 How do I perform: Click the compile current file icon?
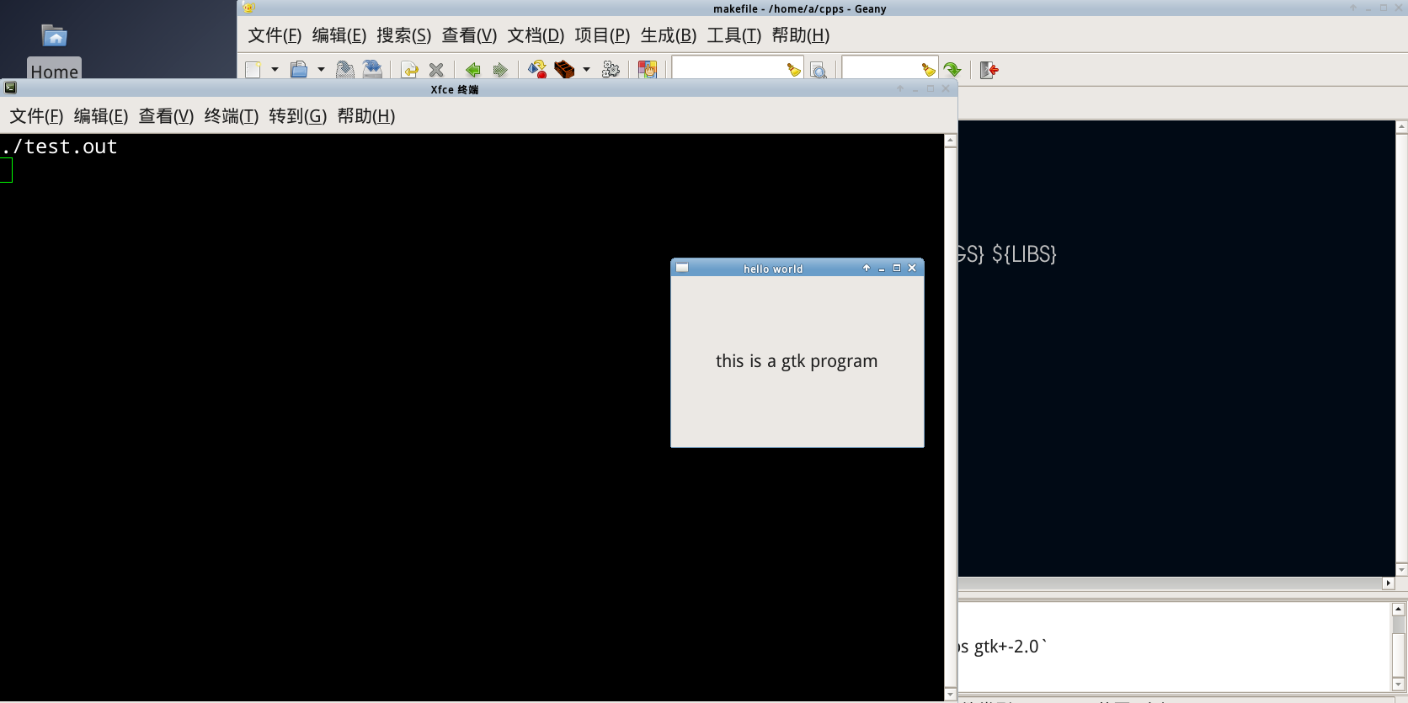coord(536,70)
